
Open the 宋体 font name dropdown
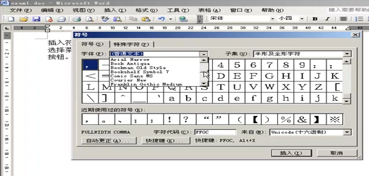coord(272,19)
